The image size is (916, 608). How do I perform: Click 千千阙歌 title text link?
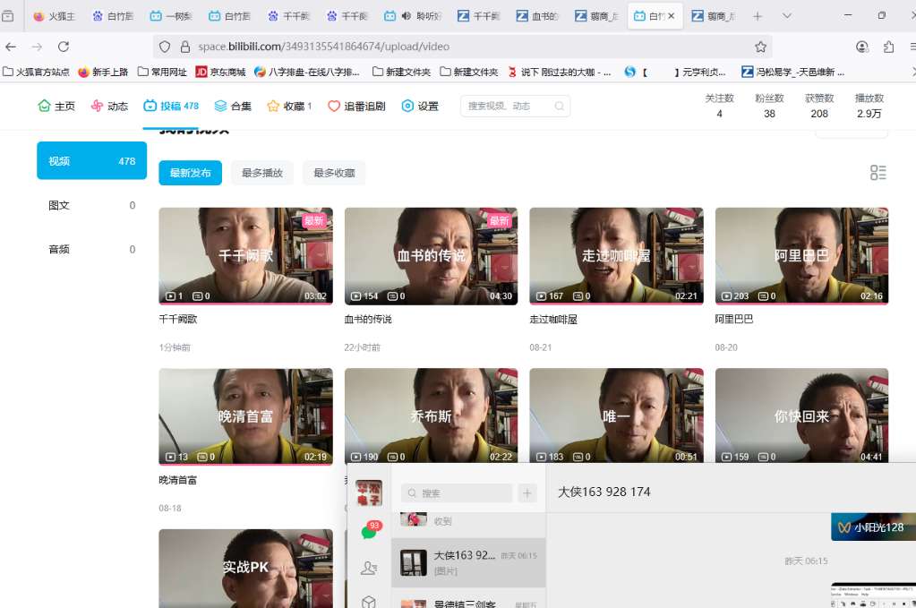(x=178, y=320)
